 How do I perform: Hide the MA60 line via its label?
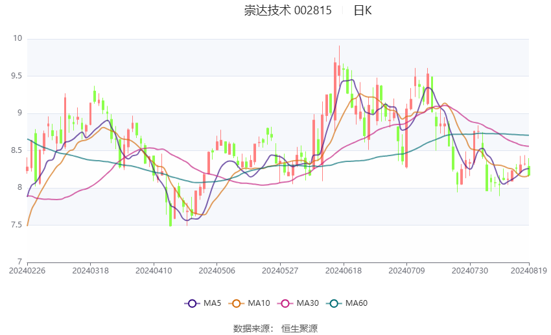point(357,303)
